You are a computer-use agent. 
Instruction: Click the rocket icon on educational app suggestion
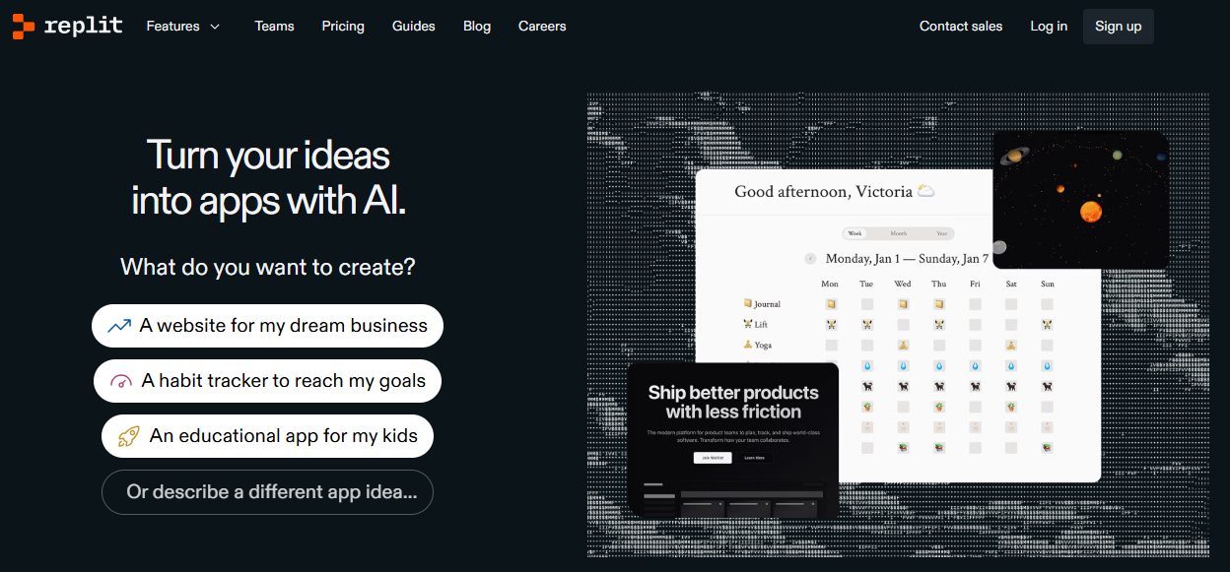(x=129, y=436)
